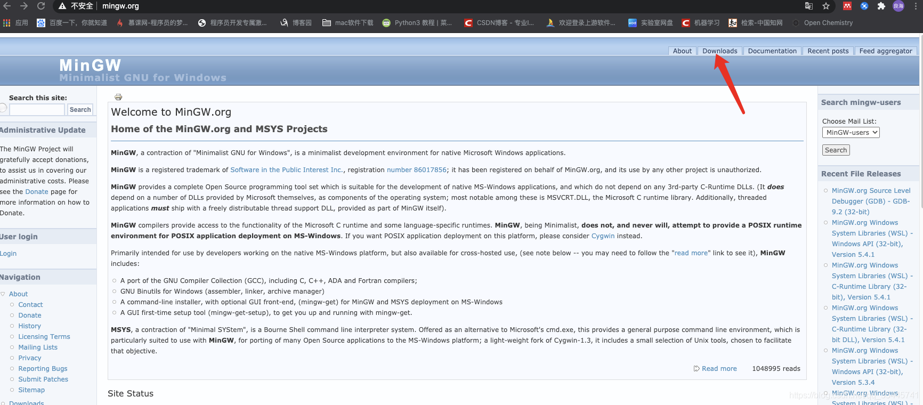Reload the page with the refresh icon

click(x=41, y=6)
